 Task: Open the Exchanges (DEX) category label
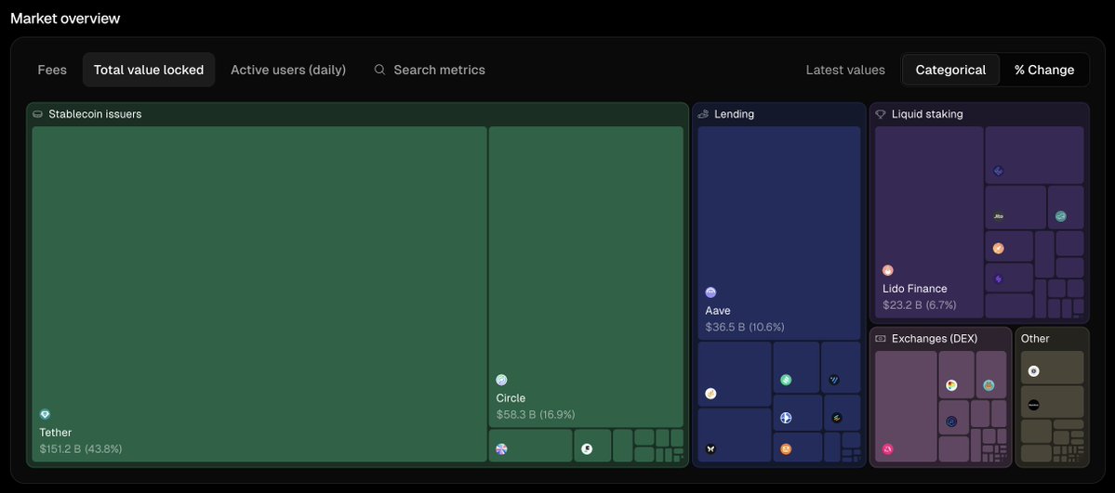pyautogui.click(x=935, y=339)
